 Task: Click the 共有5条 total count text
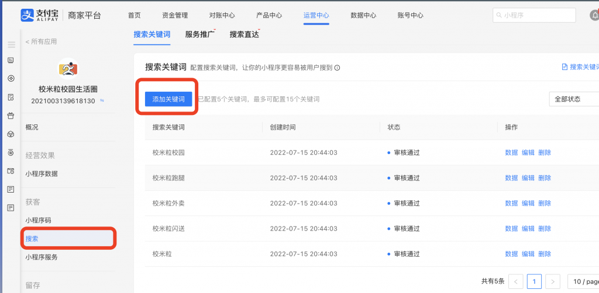pos(493,281)
